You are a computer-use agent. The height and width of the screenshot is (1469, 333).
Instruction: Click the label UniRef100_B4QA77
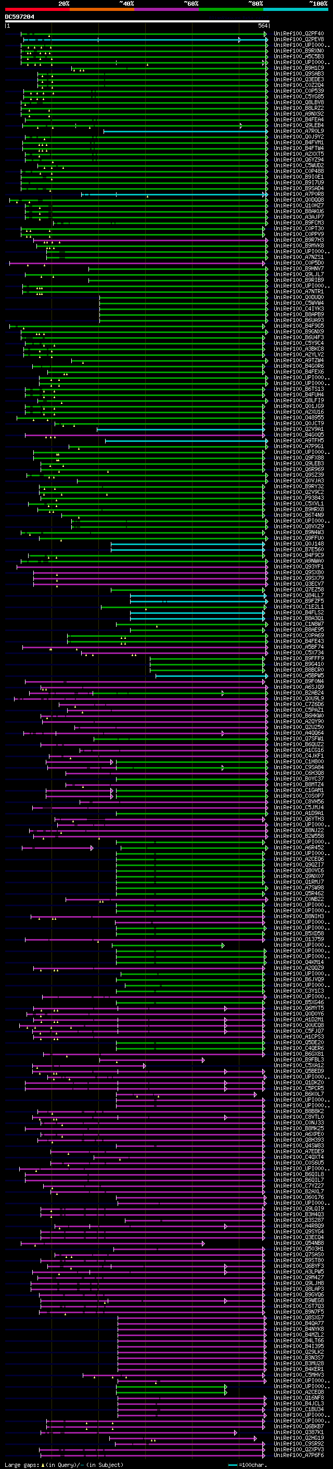[298, 1323]
